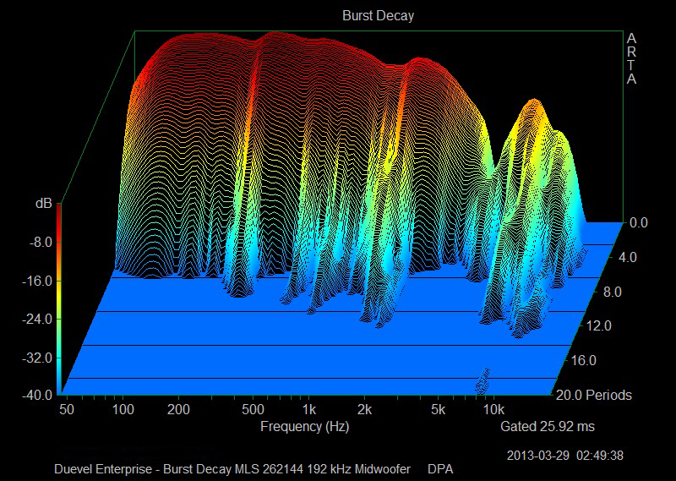Click the 12.0 periods axis value
This screenshot has height=481, width=676.
click(x=599, y=325)
